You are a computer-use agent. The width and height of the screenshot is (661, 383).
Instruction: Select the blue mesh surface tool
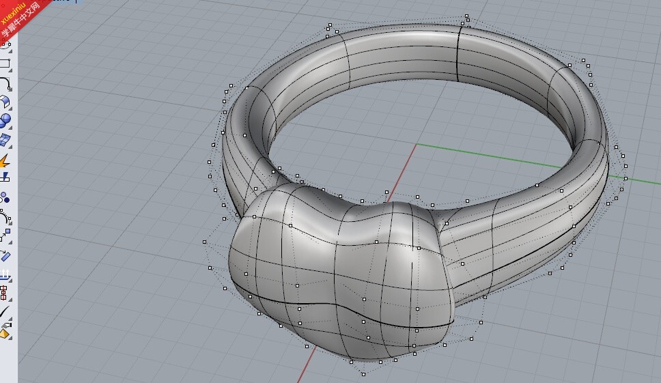(x=5, y=141)
